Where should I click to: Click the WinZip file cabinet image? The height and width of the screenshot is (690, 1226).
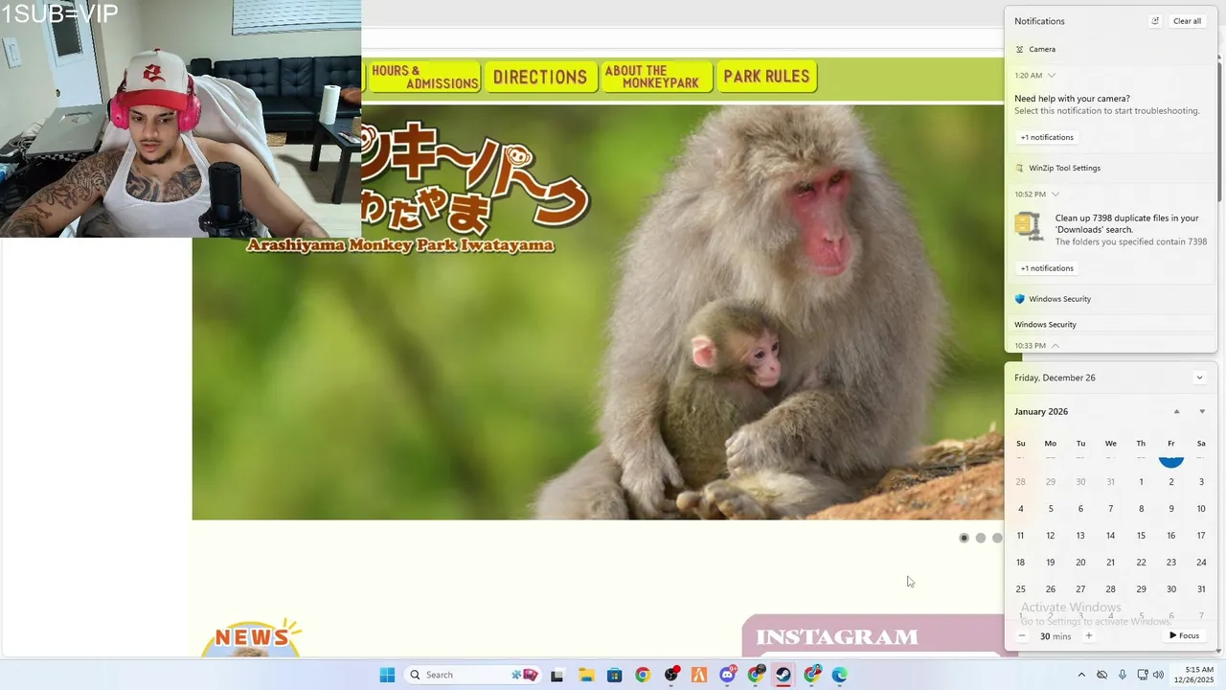[x=1029, y=226]
